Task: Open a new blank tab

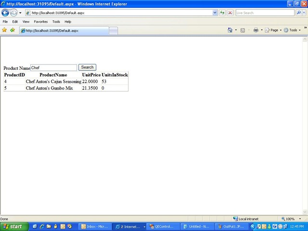Action: pos(114,31)
